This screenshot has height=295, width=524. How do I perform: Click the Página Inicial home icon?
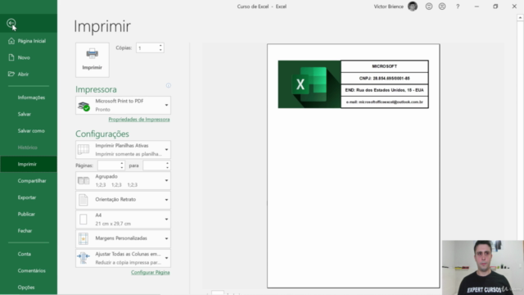coord(11,41)
